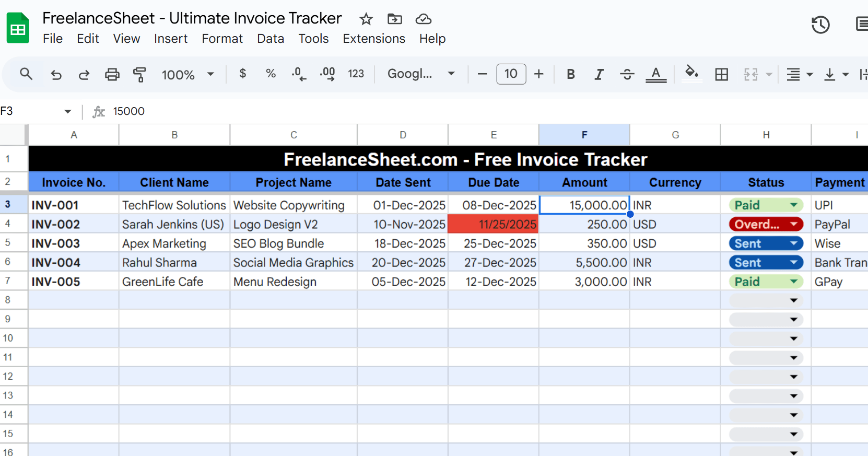Image resolution: width=868 pixels, height=456 pixels.
Task: Check cloud save status icon
Action: [423, 19]
